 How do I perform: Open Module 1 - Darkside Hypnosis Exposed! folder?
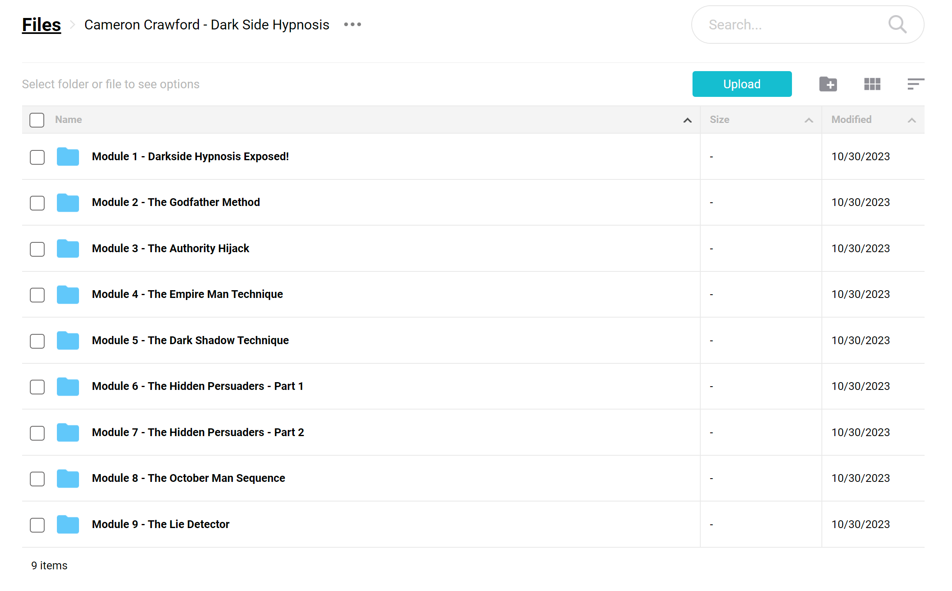(x=190, y=157)
